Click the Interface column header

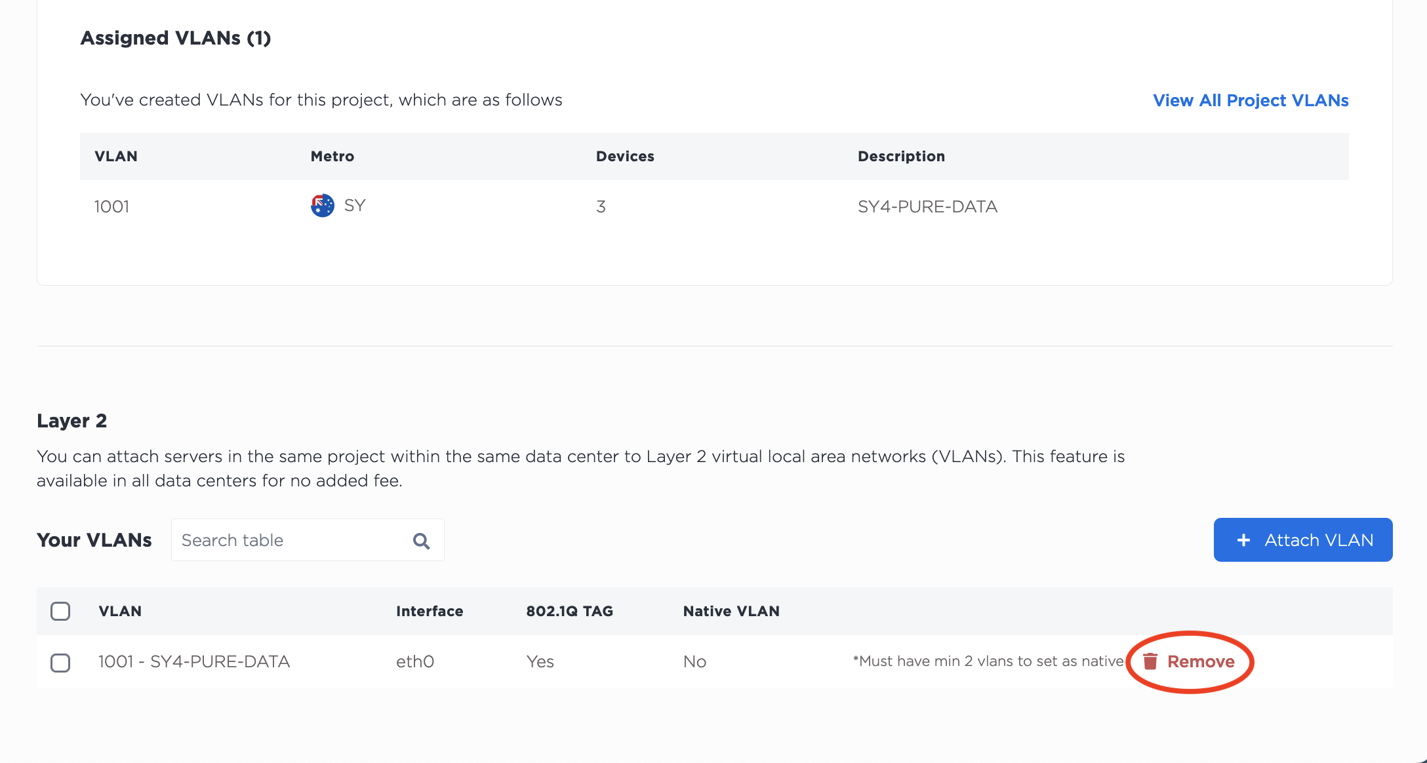point(430,612)
